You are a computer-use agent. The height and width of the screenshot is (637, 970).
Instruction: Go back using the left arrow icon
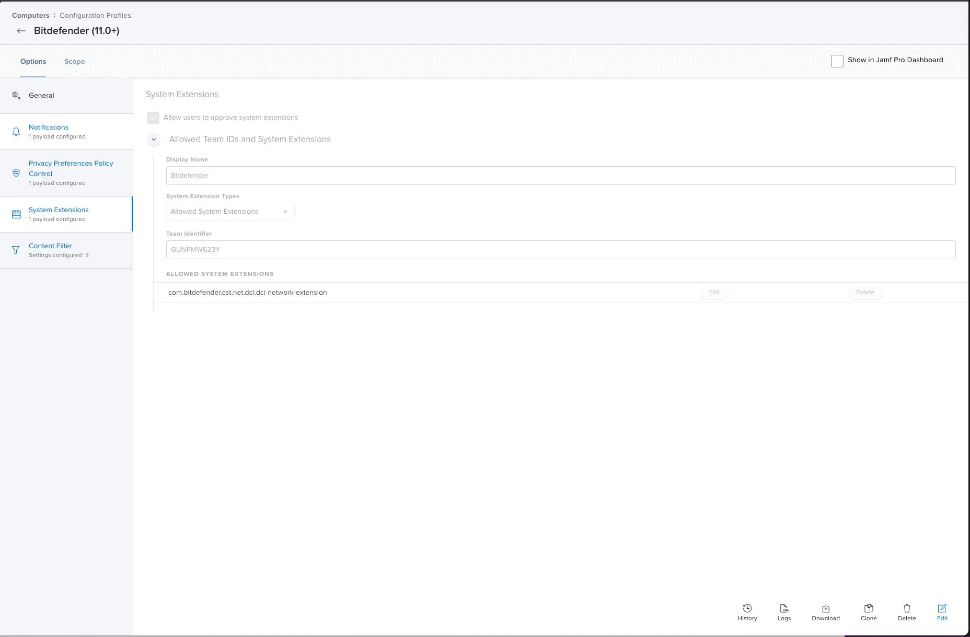point(21,31)
